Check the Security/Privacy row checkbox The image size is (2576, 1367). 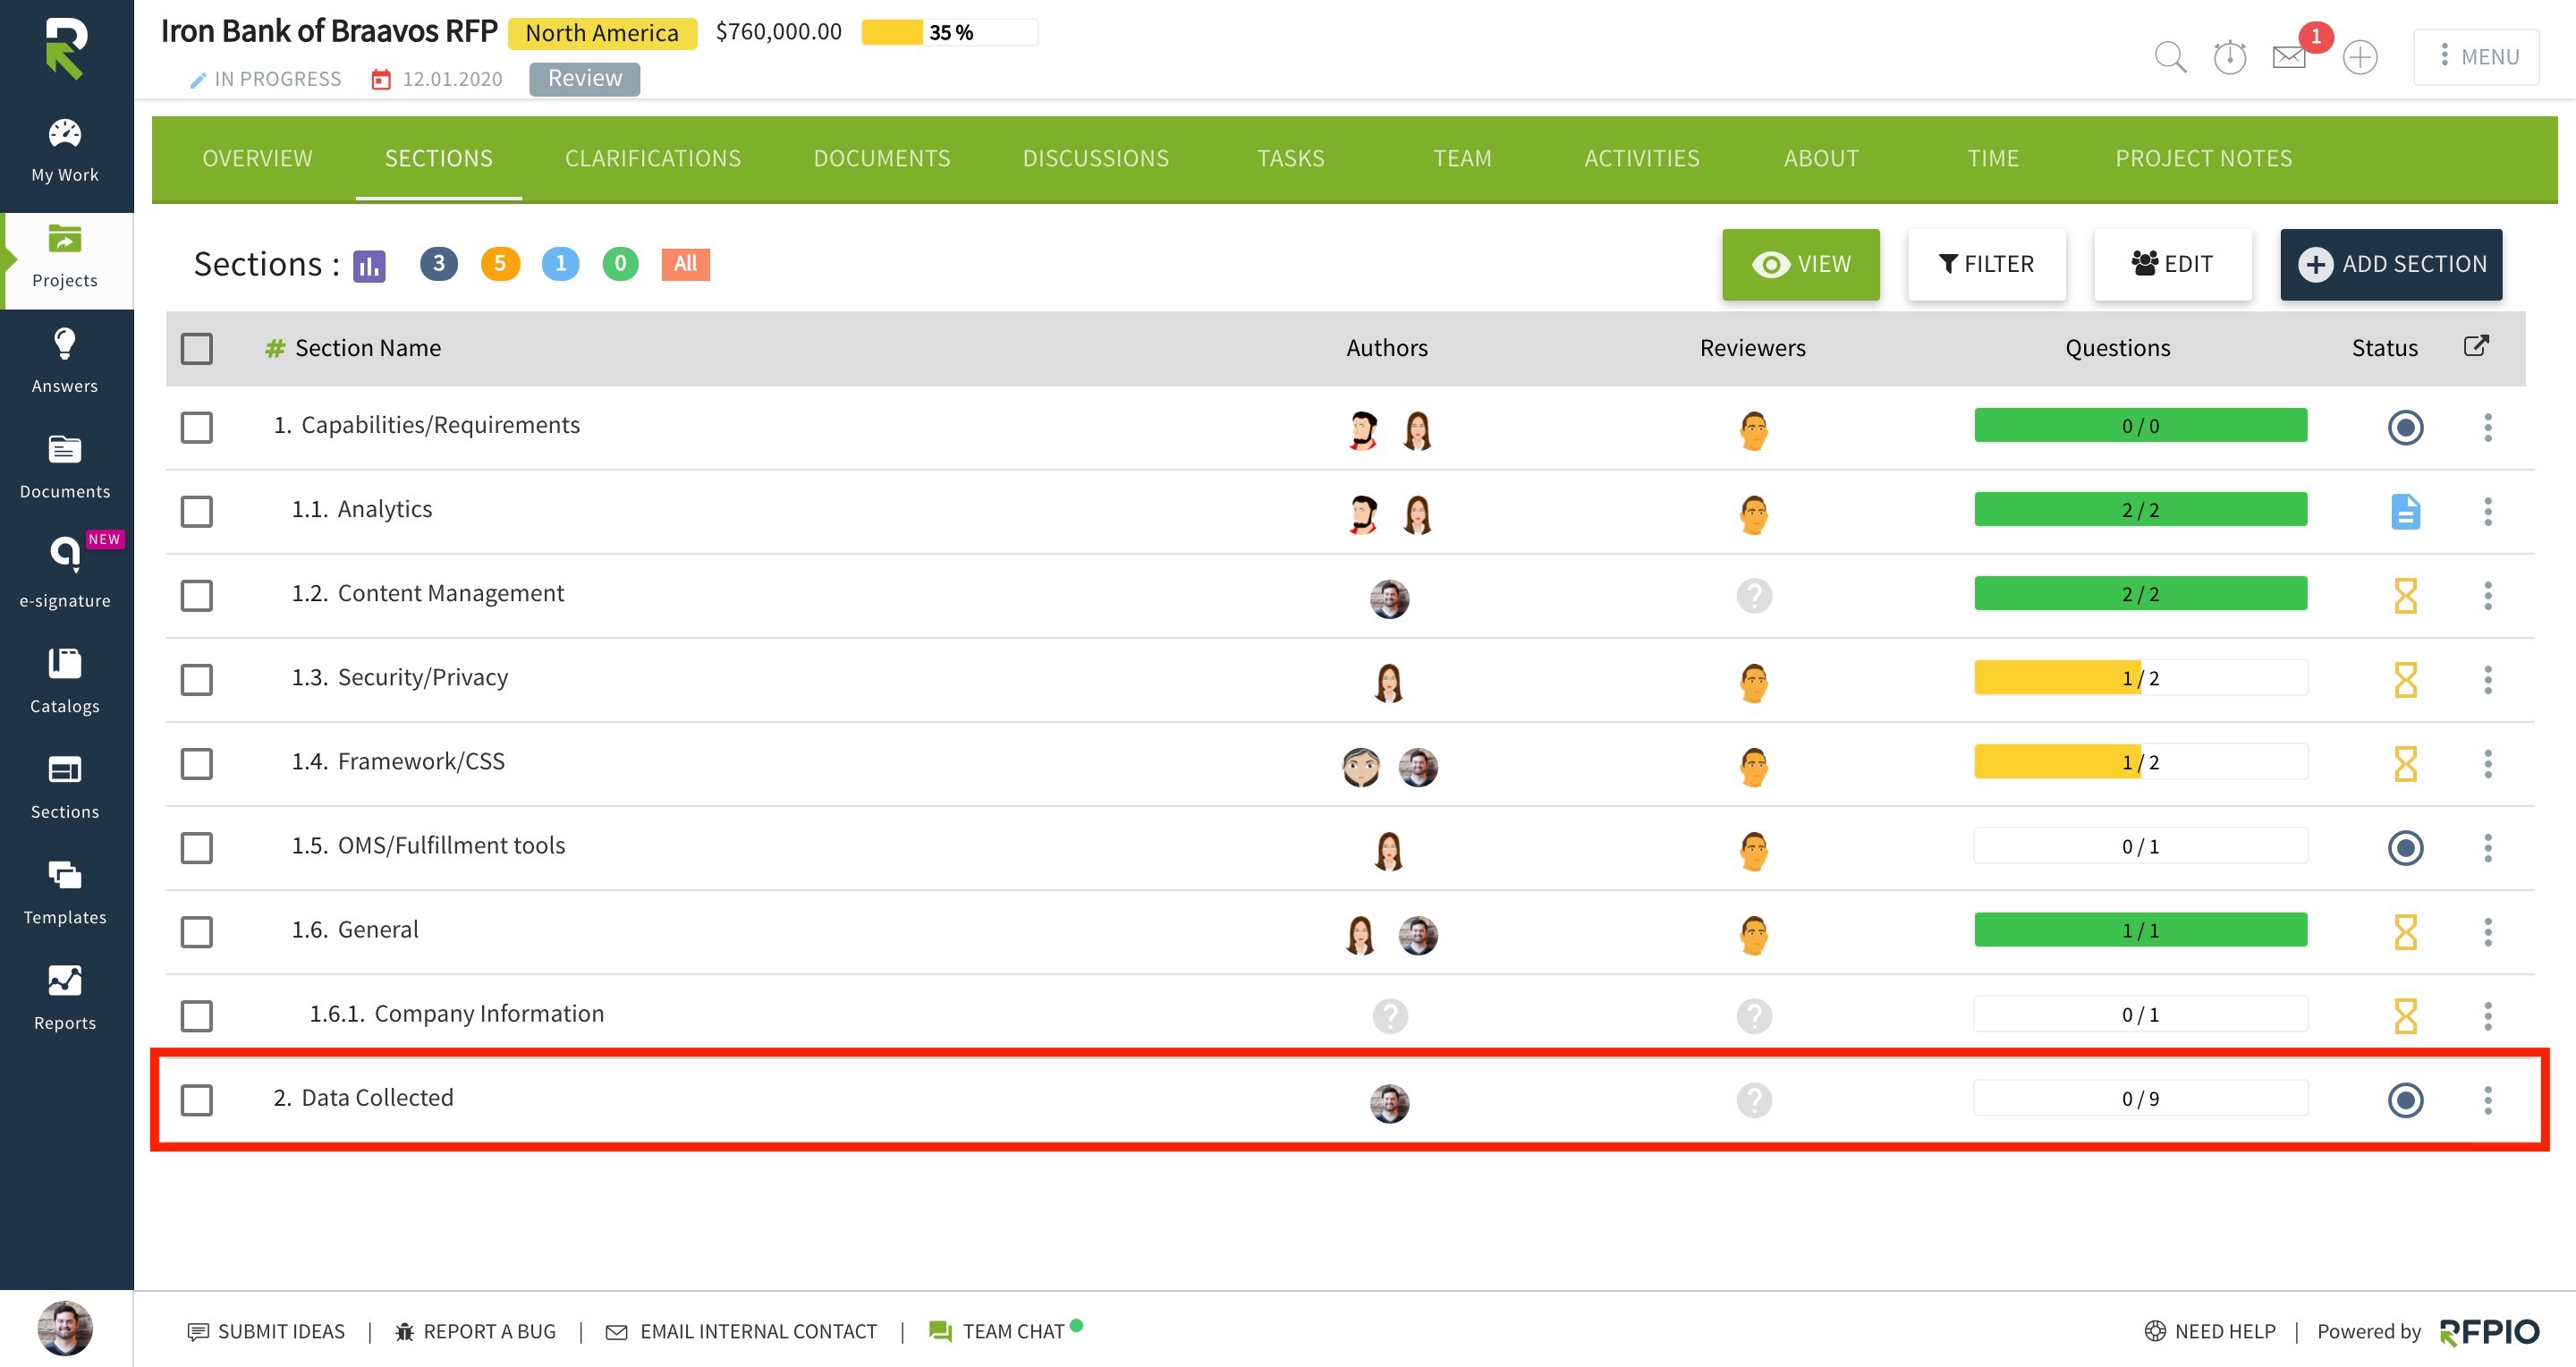[x=197, y=679]
